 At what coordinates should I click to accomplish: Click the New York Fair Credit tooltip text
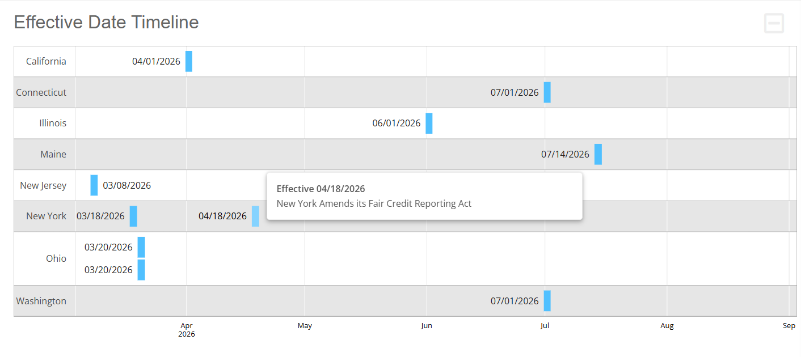point(374,203)
